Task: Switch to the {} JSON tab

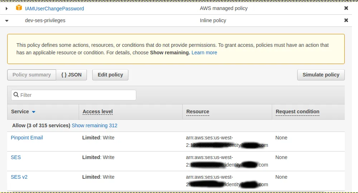Action: pos(72,75)
